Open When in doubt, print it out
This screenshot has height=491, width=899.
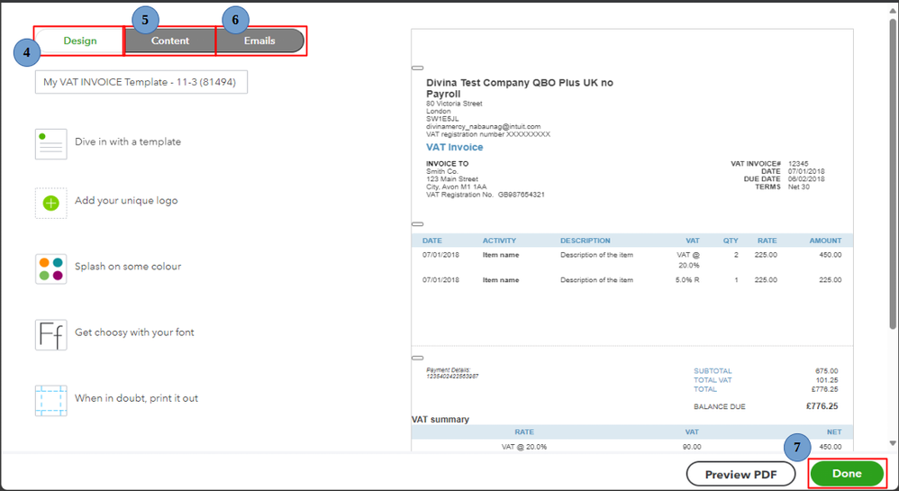click(x=136, y=398)
